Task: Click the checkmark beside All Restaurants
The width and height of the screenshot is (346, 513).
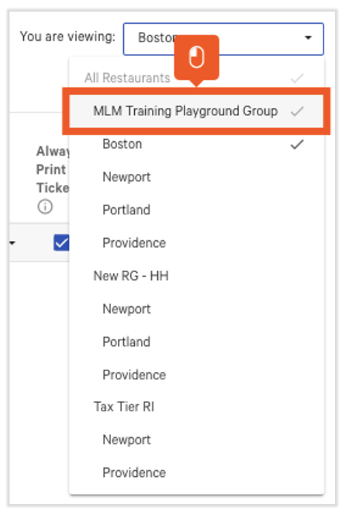Action: point(297,78)
